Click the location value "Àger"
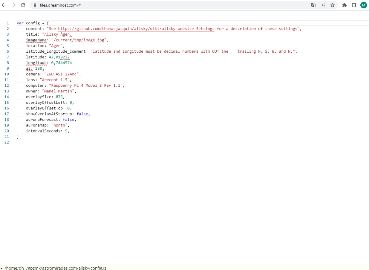369x270 pixels. 56,46
